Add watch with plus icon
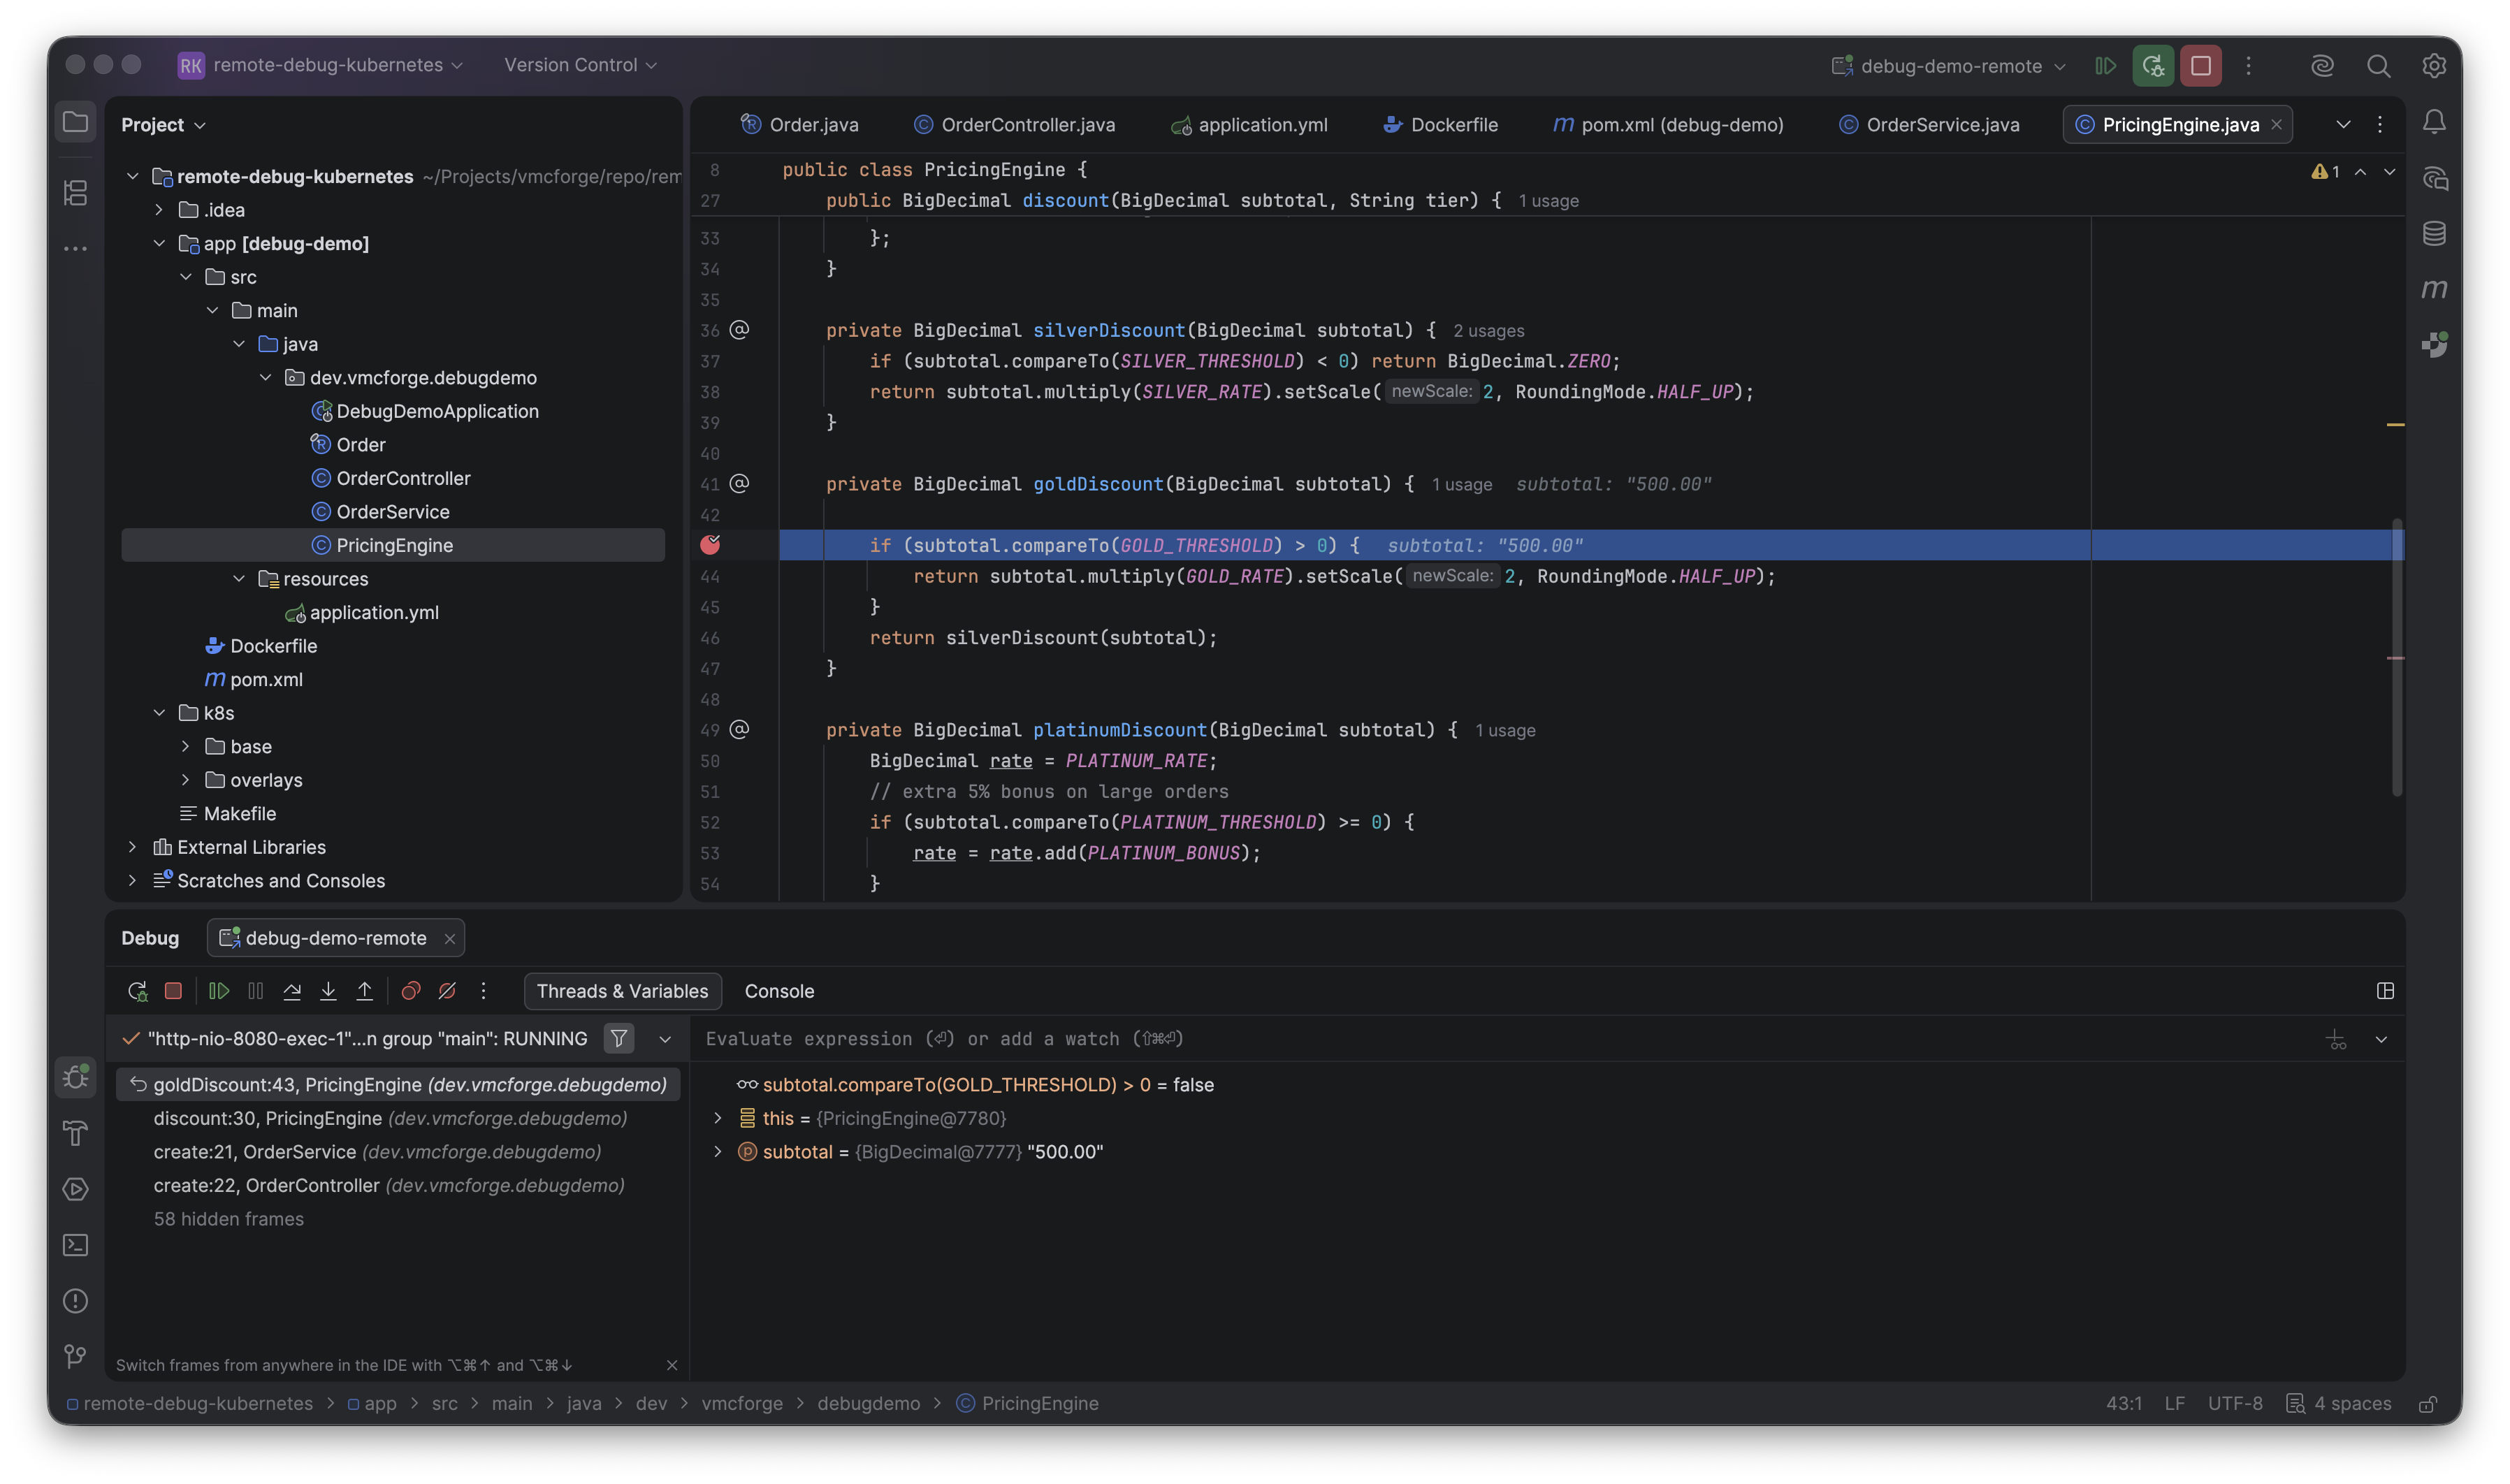Image resolution: width=2510 pixels, height=1484 pixels. (2335, 1039)
